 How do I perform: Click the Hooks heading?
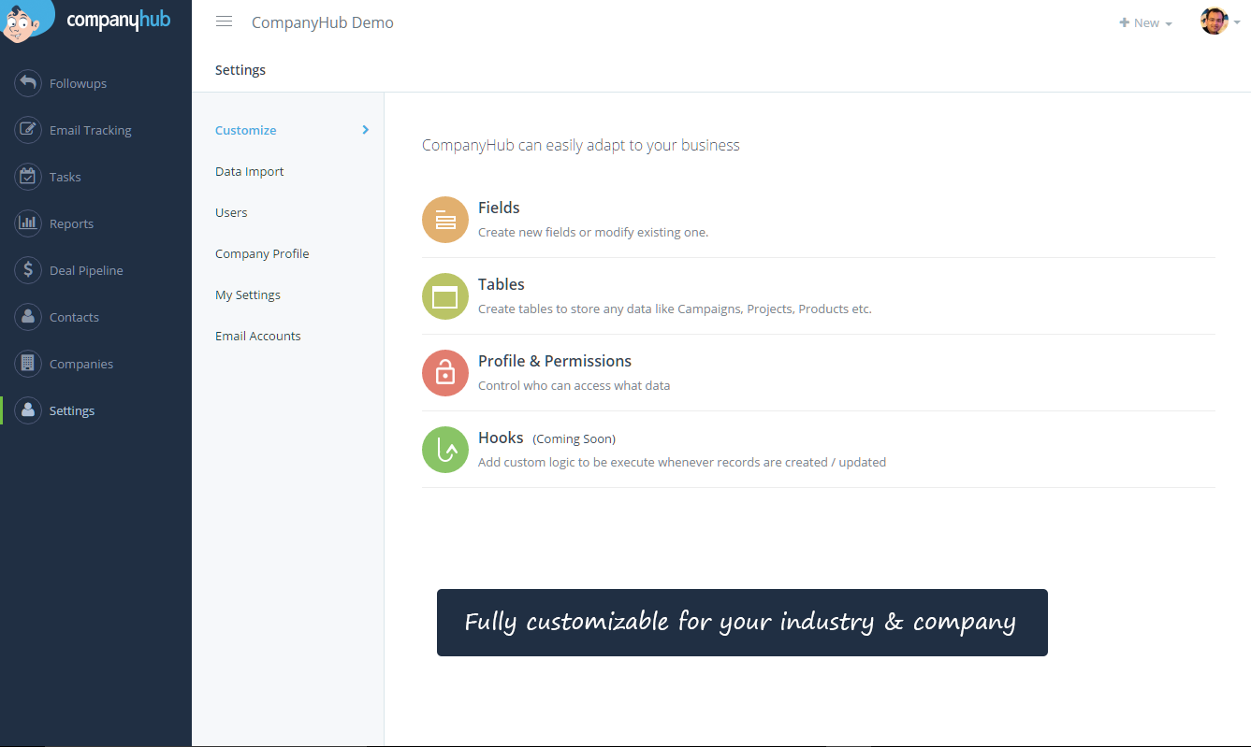501,438
